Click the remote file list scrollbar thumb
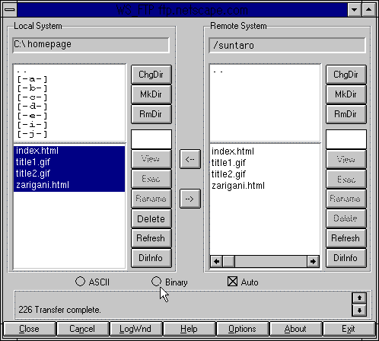The width and height of the screenshot is (379, 341). (x=229, y=261)
